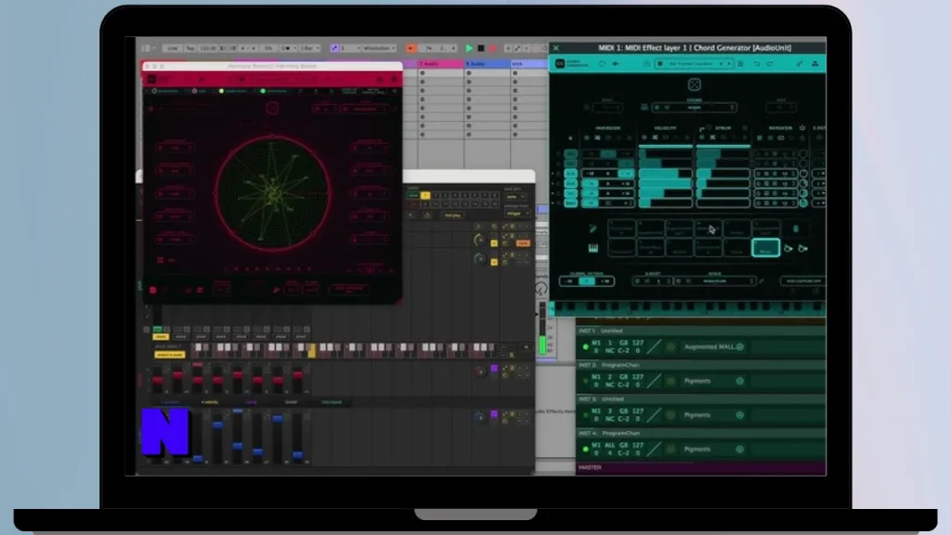The image size is (951, 535).
Task: Open the Scale dropdown in Chord Generator
Action: pos(714,281)
